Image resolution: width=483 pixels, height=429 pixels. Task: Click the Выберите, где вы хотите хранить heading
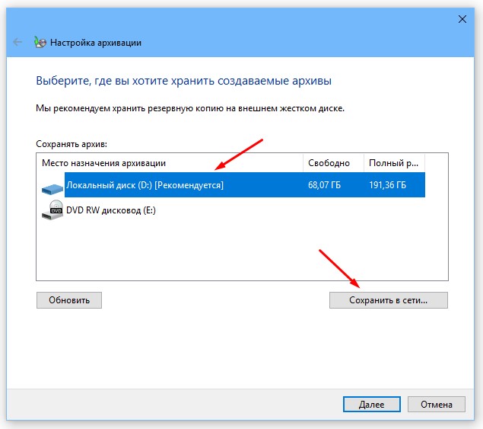pos(184,80)
